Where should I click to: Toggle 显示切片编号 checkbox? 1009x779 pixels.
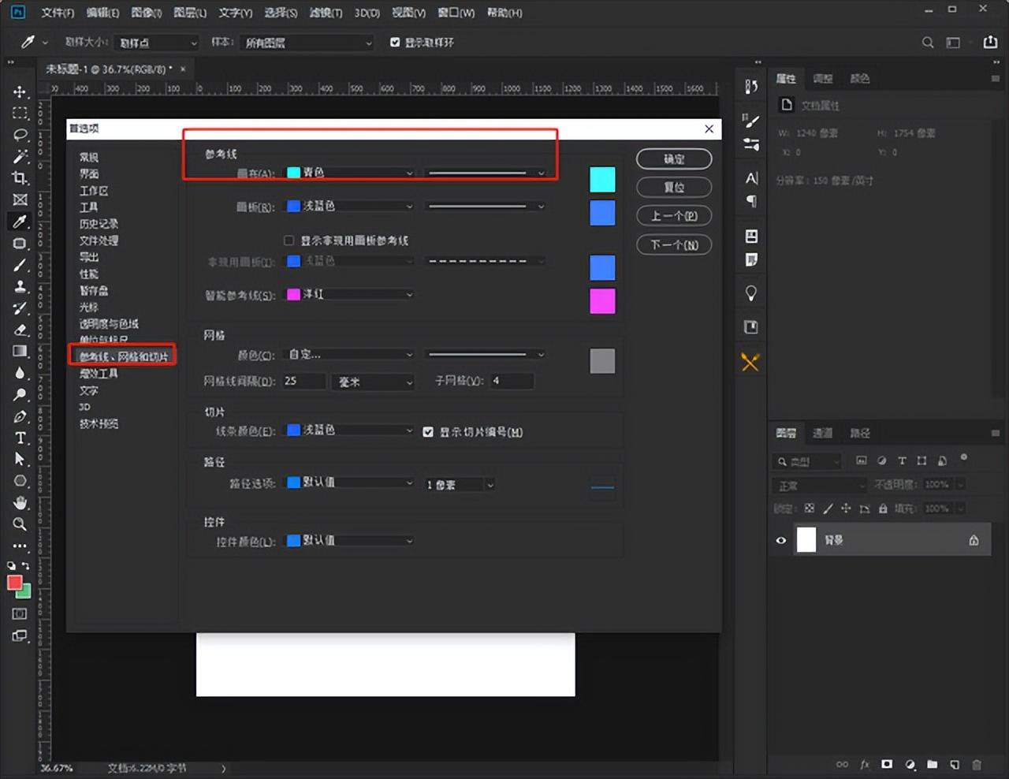point(428,432)
